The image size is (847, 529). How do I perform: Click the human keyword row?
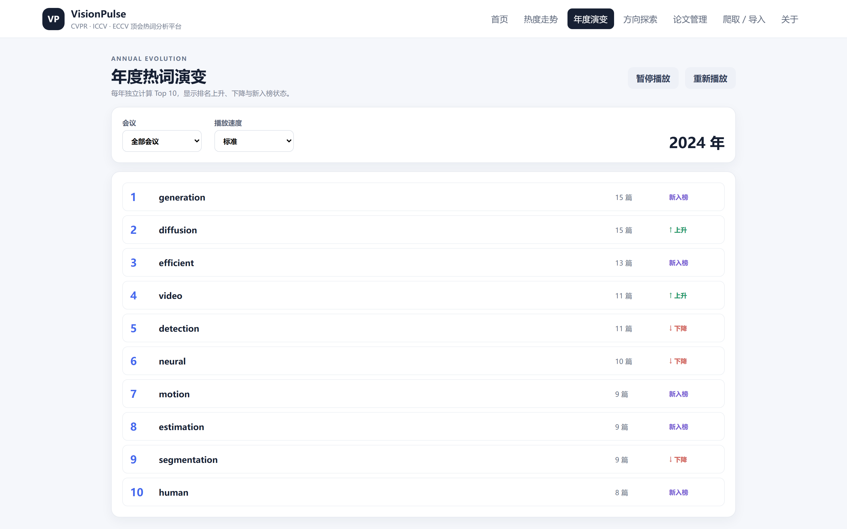pyautogui.click(x=423, y=492)
